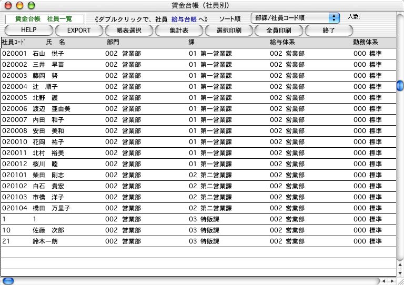Click the 集計表 summary button
Screen dimensions: 404x285
(179, 30)
